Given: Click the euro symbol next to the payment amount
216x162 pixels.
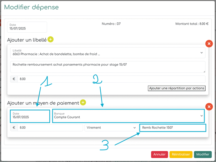Looking at the screenshot, I should point(14,128).
